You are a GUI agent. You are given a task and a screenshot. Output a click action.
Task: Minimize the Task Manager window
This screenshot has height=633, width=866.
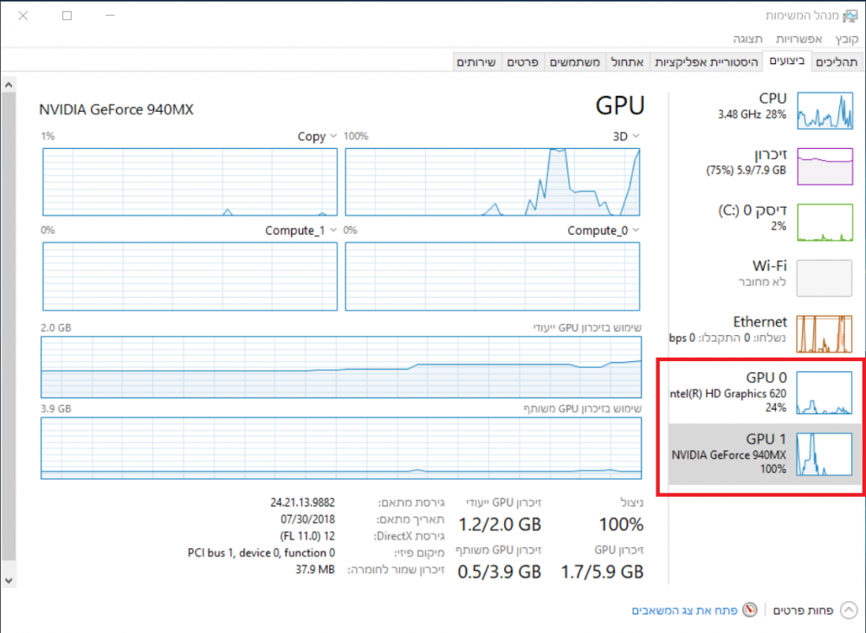point(111,16)
